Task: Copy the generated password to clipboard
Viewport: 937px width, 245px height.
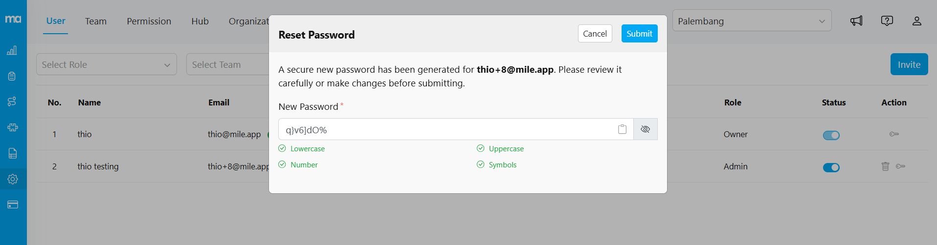Action: coord(622,129)
